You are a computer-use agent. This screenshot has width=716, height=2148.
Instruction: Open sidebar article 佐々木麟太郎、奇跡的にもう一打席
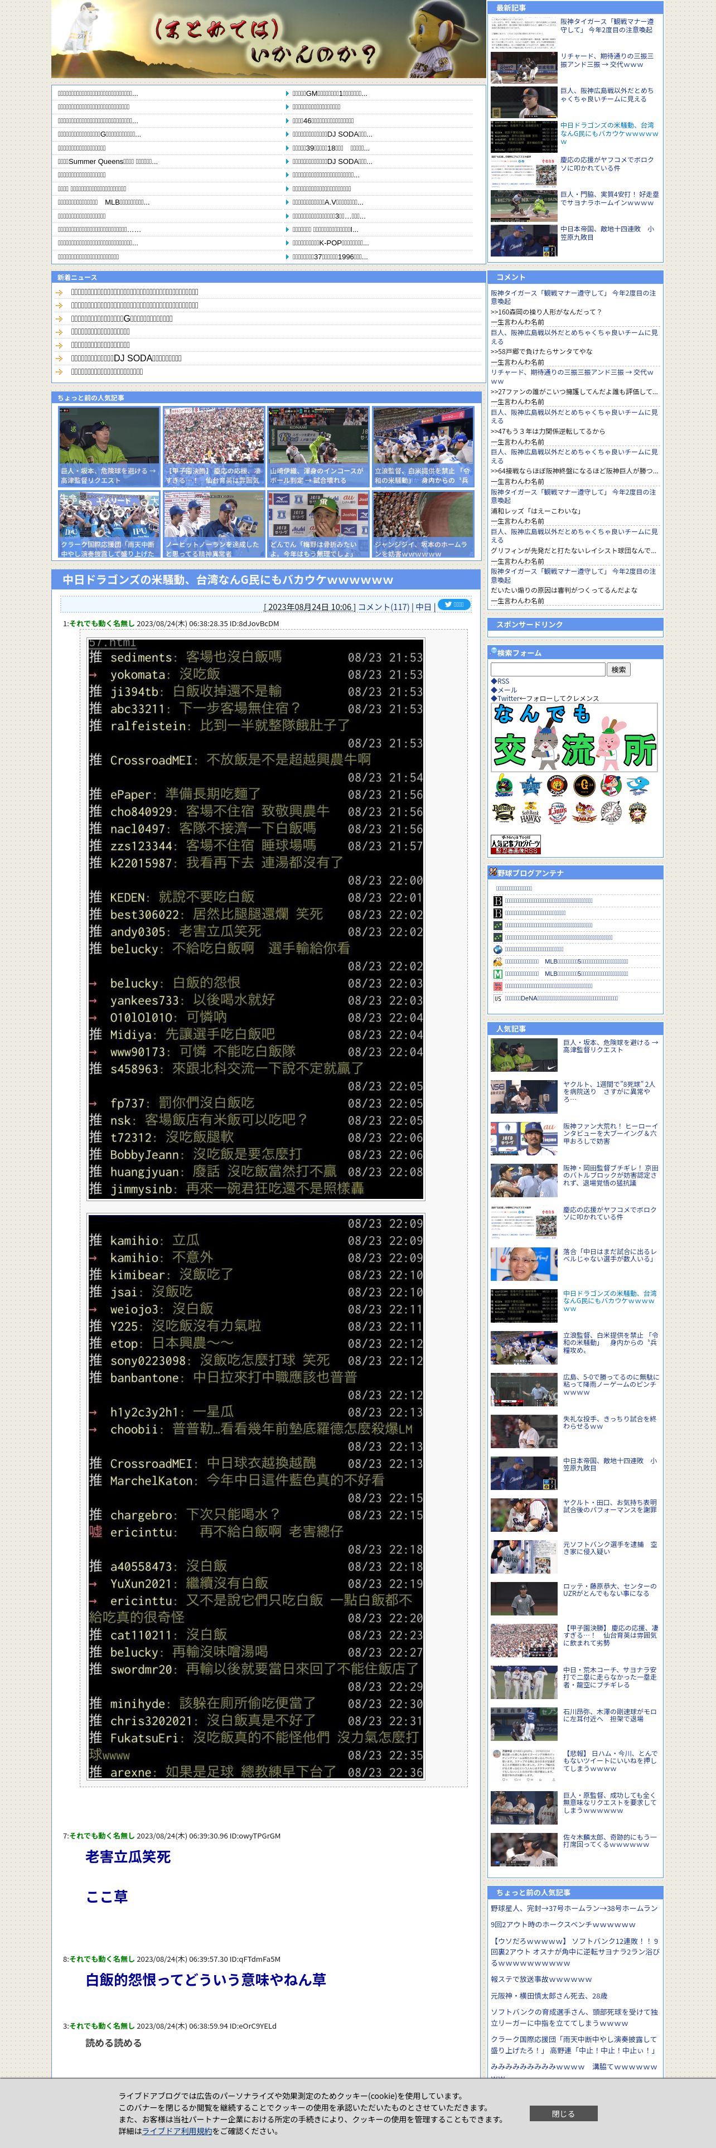coord(609,1840)
